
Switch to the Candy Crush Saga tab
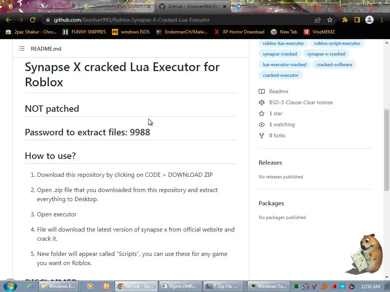(x=41, y=6)
